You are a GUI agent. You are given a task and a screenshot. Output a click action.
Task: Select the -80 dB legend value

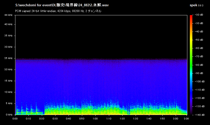click(199, 65)
